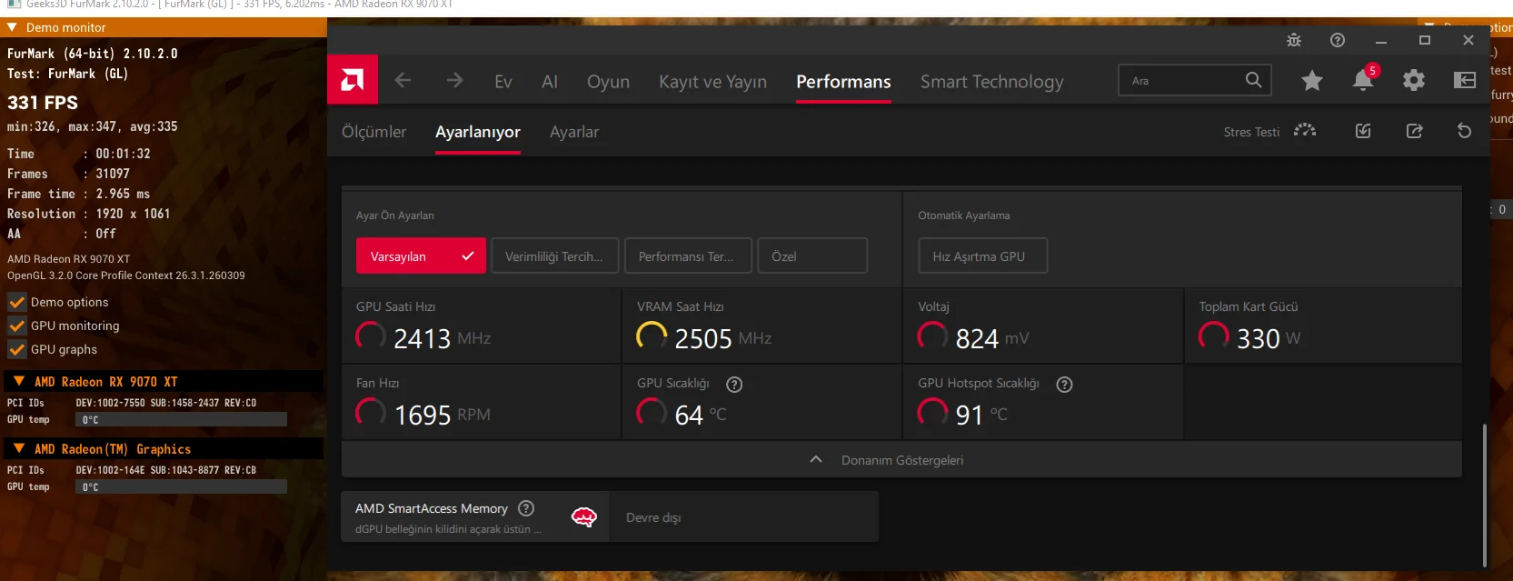Toggle GPU graphs checkbox in FurMark
The image size is (1513, 581).
pyautogui.click(x=17, y=349)
